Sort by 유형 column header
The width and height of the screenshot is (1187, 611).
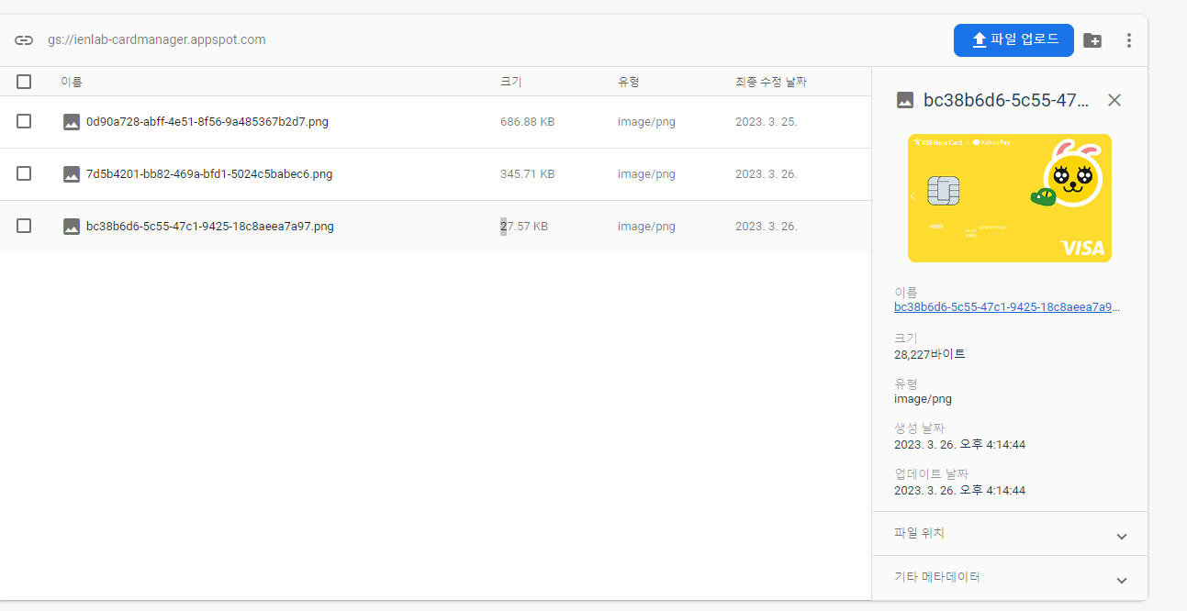(x=628, y=82)
